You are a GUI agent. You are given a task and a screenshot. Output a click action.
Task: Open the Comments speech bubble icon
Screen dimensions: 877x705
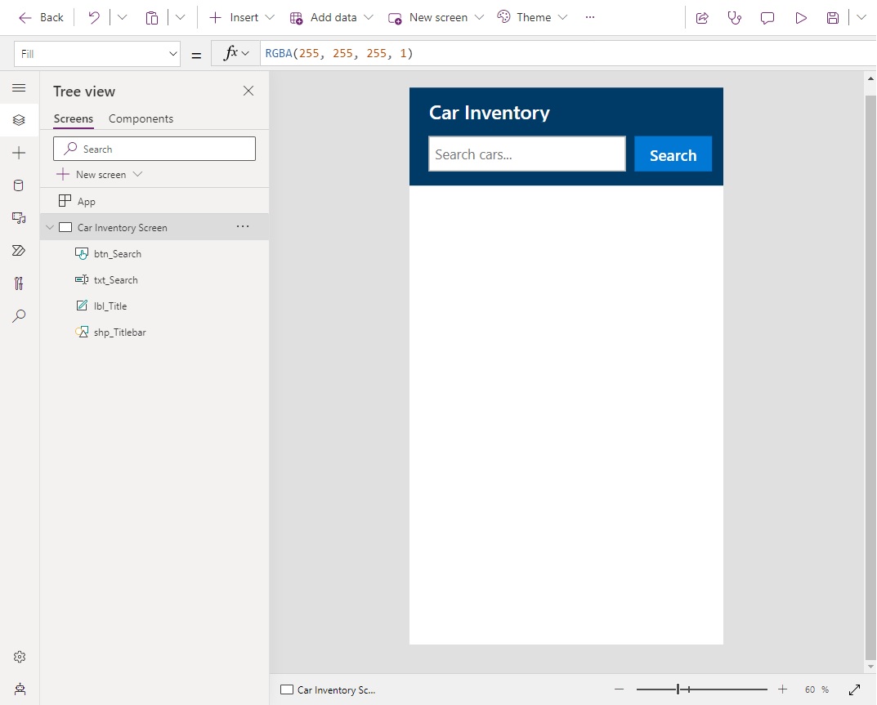767,18
